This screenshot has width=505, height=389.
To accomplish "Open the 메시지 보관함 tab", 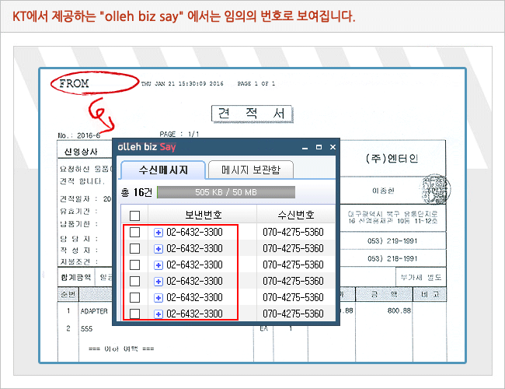I will tap(251, 170).
